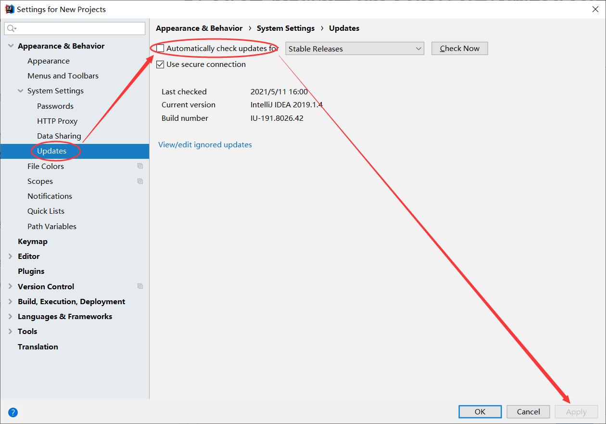The image size is (606, 424).
Task: Open HTTP Proxy settings
Action: [x=57, y=121]
